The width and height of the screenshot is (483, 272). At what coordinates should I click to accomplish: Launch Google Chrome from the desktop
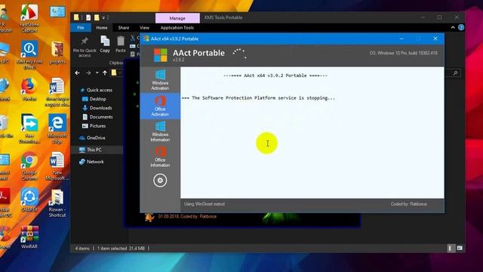pyautogui.click(x=29, y=166)
